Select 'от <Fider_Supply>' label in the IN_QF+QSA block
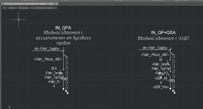The height and width of the screenshot is (109, 203). coord(155,48)
